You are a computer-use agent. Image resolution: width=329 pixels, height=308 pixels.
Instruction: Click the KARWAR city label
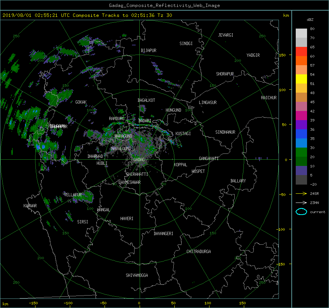point(30,206)
